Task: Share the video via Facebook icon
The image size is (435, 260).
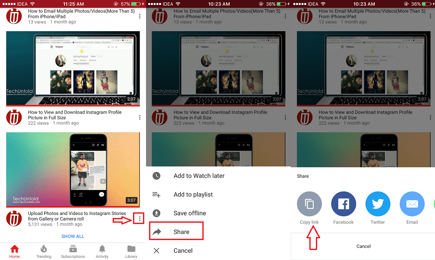Action: [x=343, y=204]
